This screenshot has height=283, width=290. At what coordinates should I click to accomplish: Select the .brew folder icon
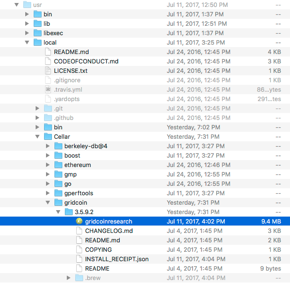pos(79,278)
